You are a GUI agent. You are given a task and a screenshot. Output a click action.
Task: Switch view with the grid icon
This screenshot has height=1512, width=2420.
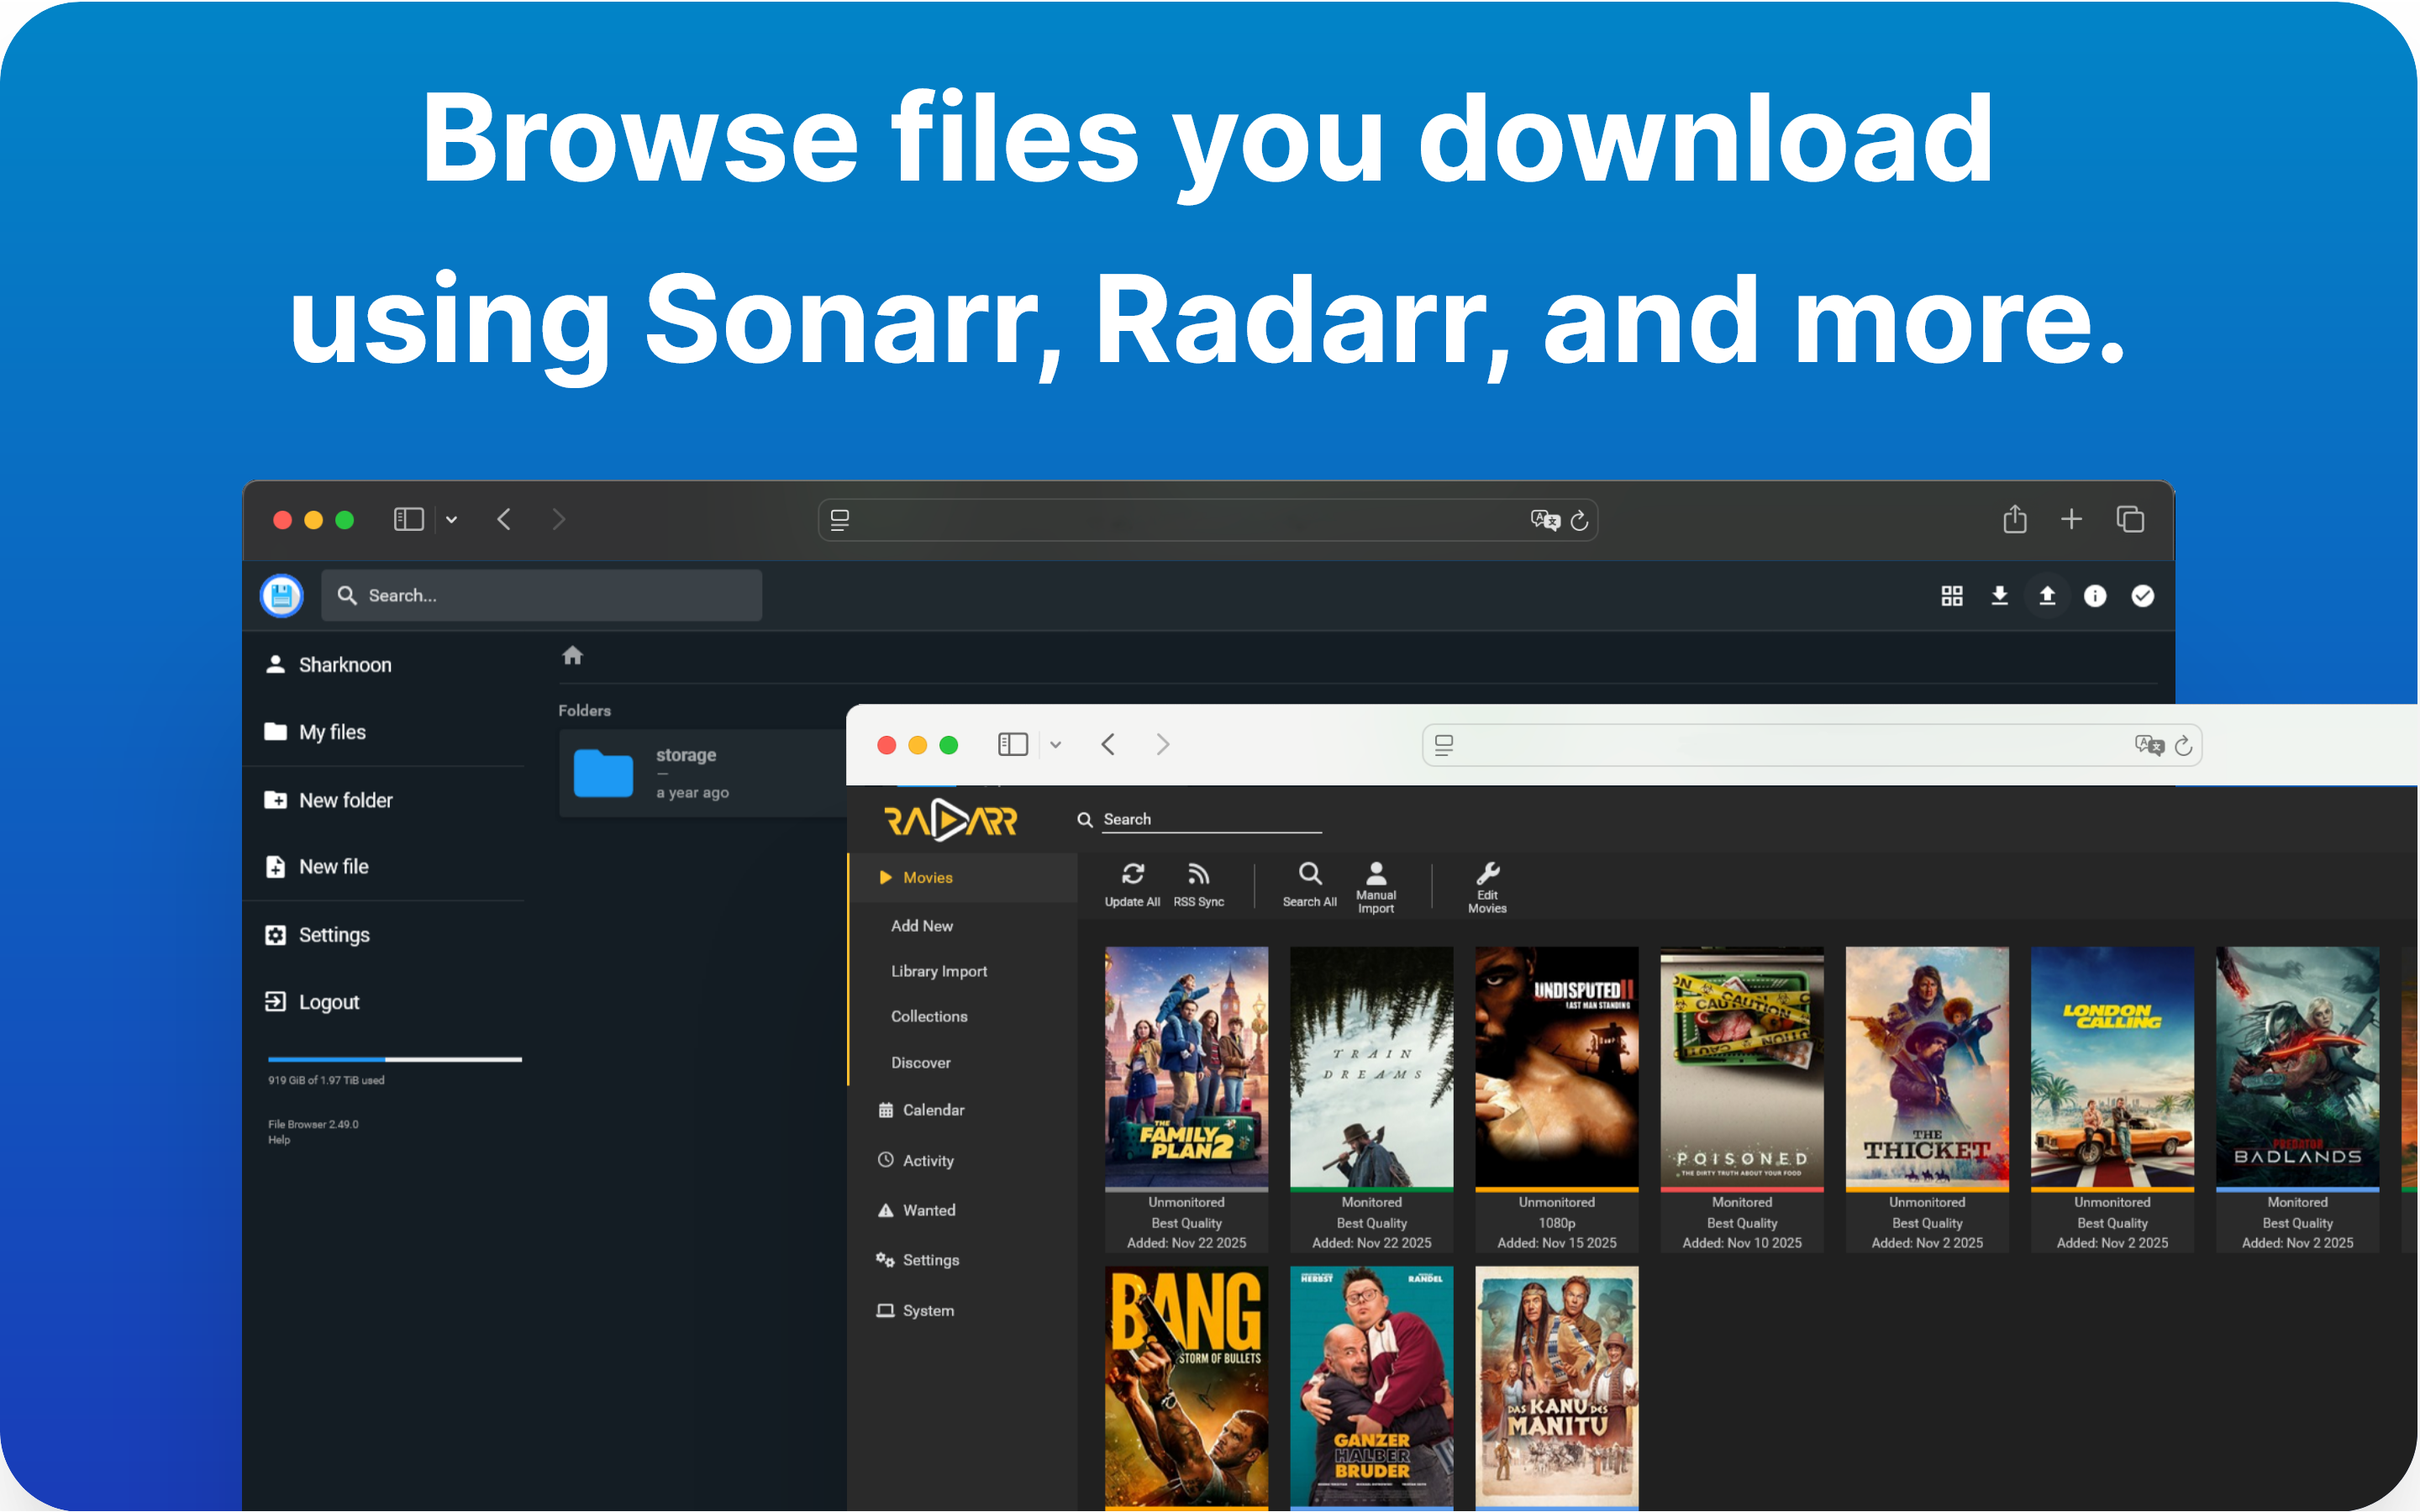click(x=1951, y=596)
